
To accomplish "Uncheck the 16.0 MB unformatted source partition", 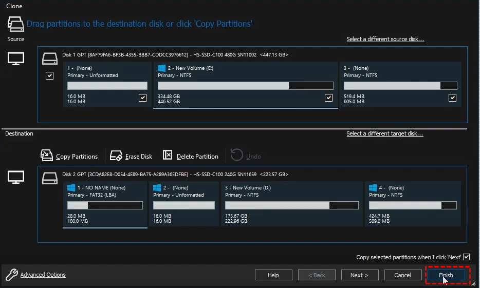I will [142, 98].
